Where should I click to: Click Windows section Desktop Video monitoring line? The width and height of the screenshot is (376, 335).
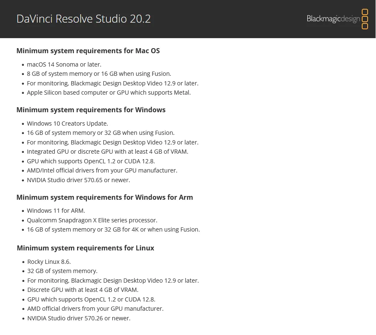click(x=113, y=142)
